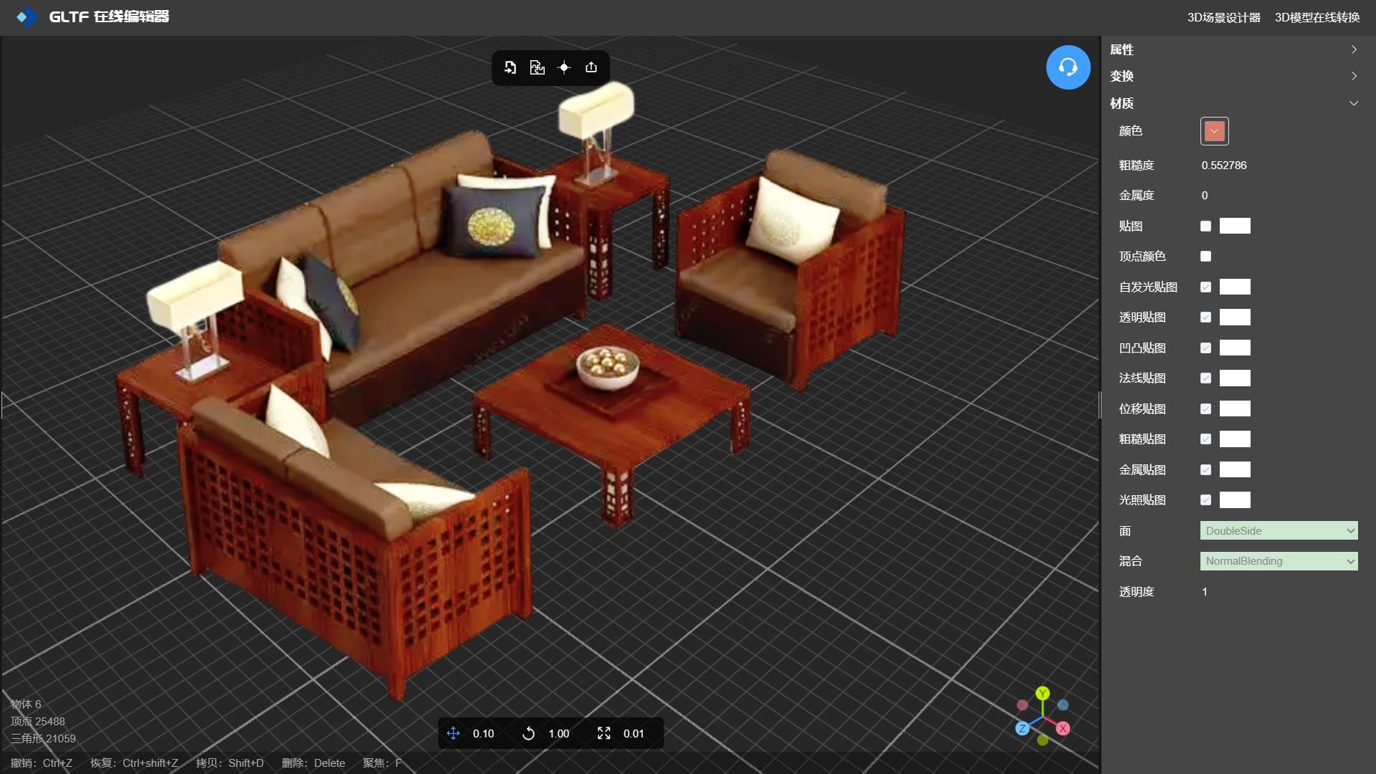Select the rotate snap icon
The width and height of the screenshot is (1376, 774).
[528, 733]
